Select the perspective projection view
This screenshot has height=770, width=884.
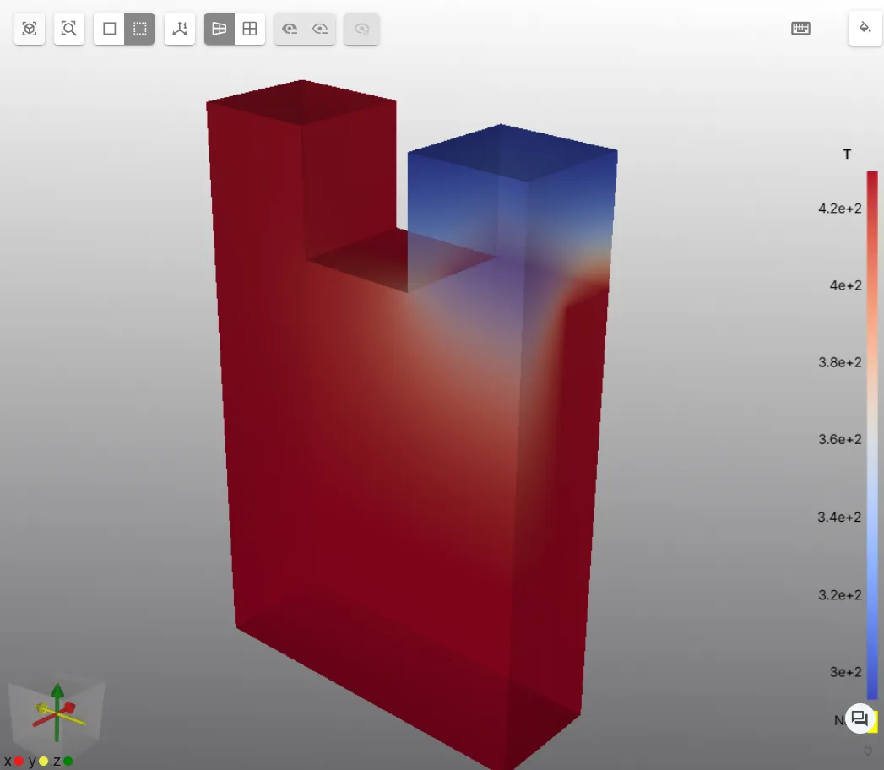click(x=220, y=29)
